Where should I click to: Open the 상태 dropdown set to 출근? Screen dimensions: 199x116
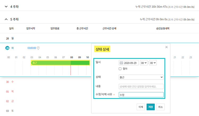pos(141,77)
